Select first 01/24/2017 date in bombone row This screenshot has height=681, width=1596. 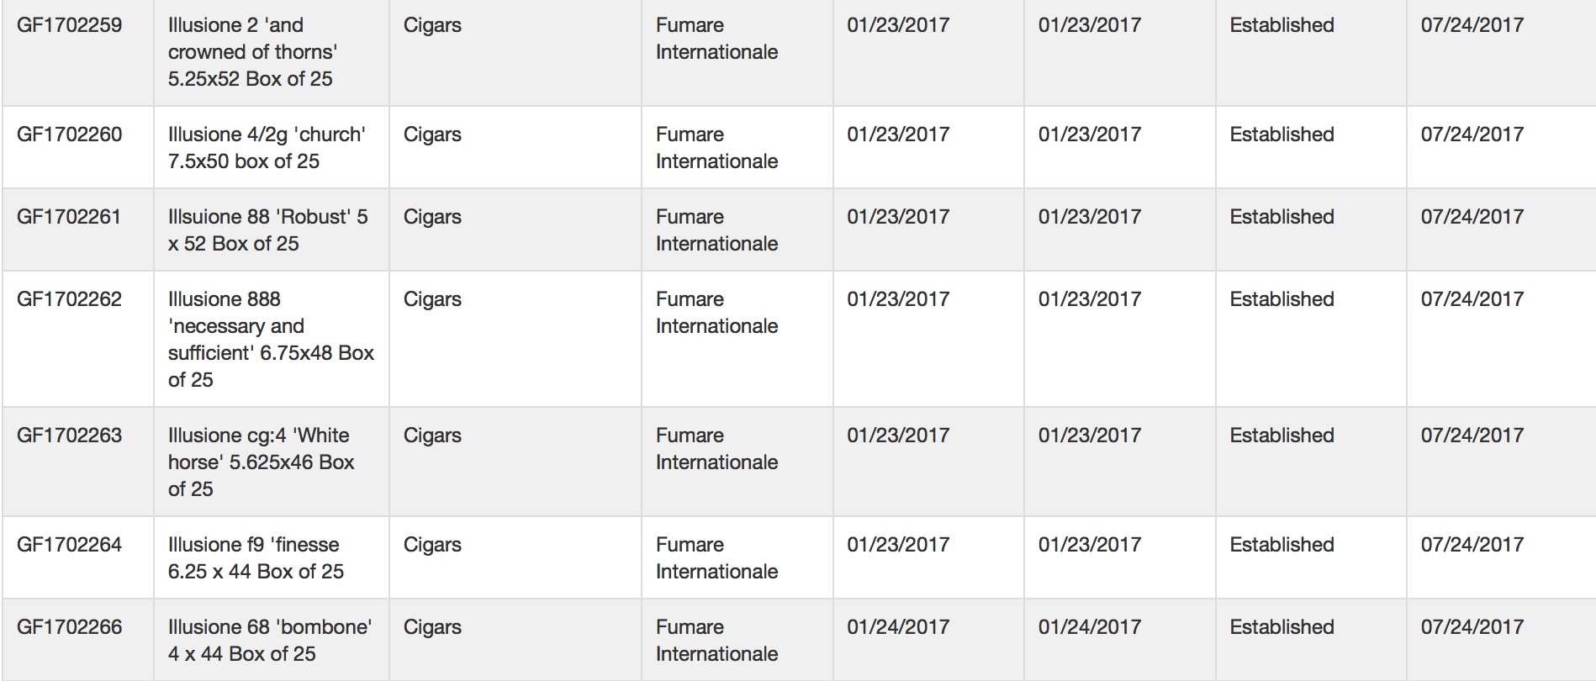pos(898,627)
